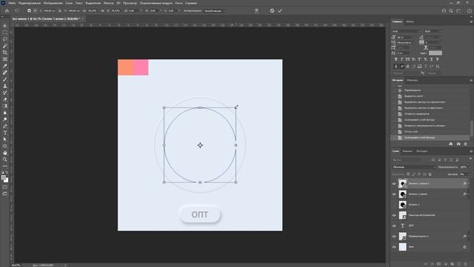Hide the ОПТ text layer
The width and height of the screenshot is (474, 267).
pyautogui.click(x=394, y=225)
